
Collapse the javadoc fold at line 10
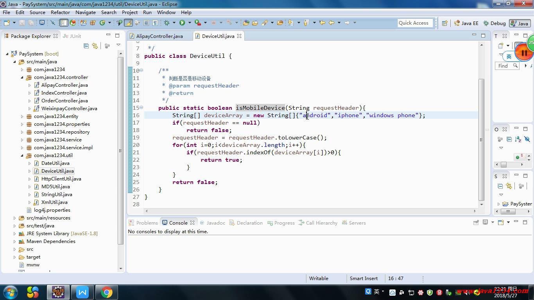(141, 70)
